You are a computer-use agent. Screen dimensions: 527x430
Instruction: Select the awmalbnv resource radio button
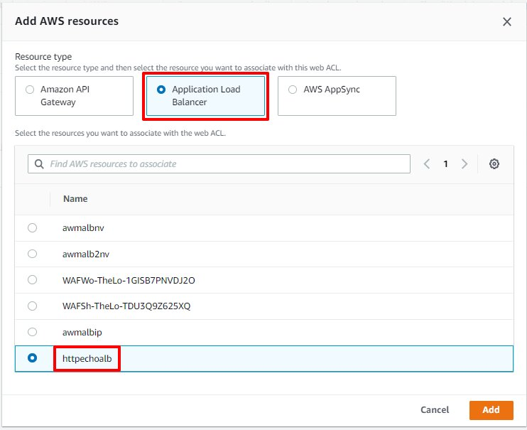pos(32,227)
